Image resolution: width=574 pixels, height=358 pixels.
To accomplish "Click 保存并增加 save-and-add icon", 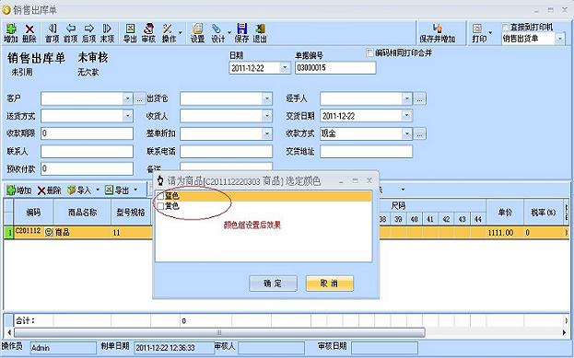I will (x=438, y=29).
